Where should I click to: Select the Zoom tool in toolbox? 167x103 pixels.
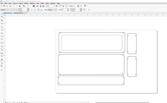click(x=1, y=23)
